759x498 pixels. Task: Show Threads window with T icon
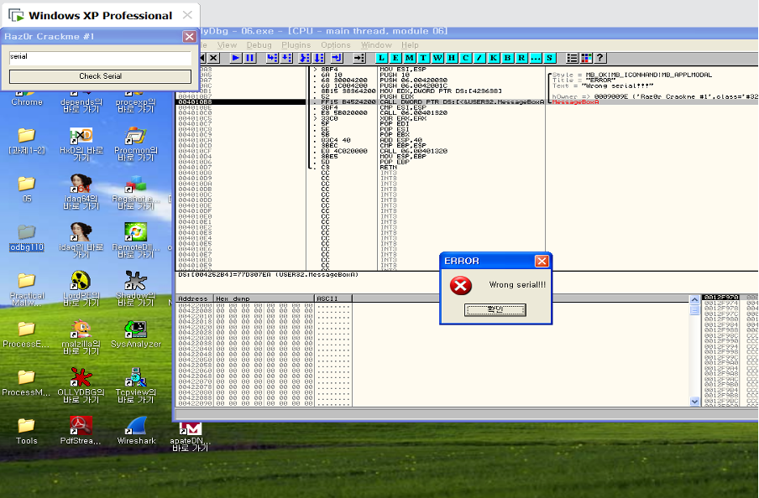click(x=423, y=58)
